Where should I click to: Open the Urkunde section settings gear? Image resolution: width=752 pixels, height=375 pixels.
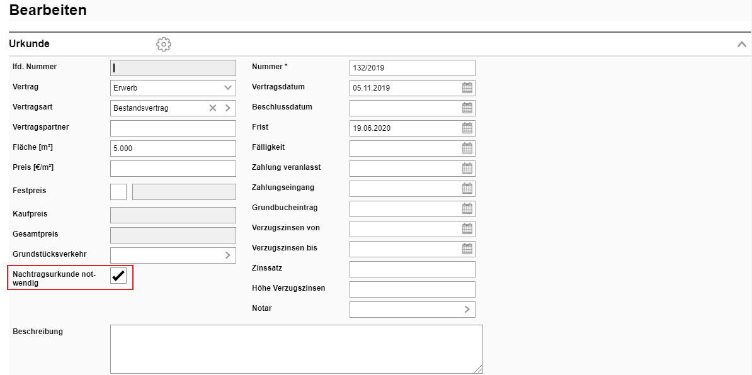164,44
